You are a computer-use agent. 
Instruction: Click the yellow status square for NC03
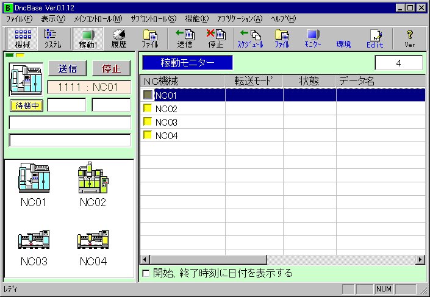point(148,121)
